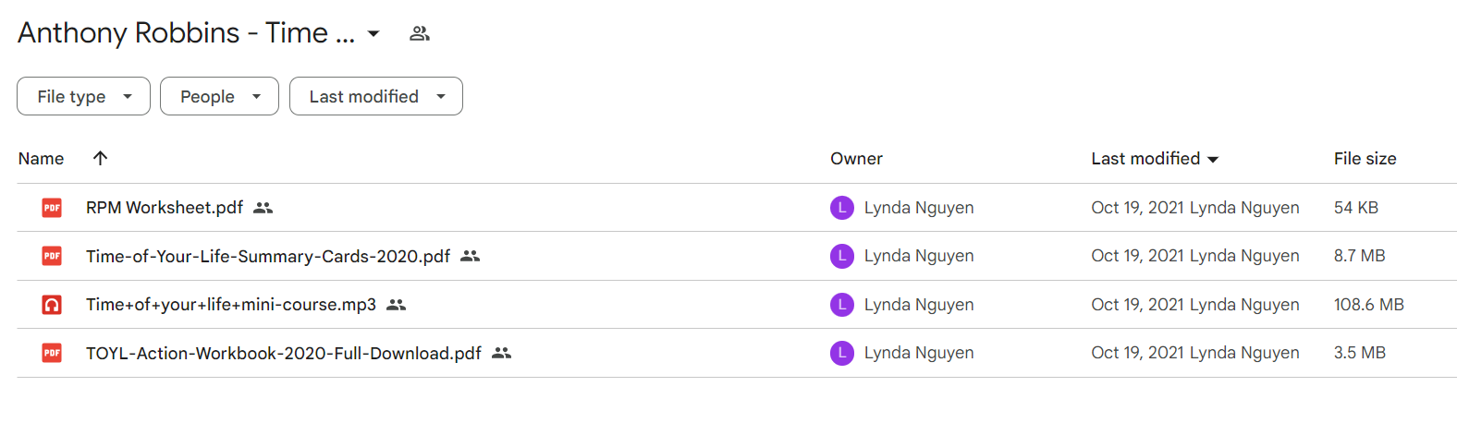Open the People filter dropdown
Image resolution: width=1457 pixels, height=423 pixels.
(x=219, y=96)
